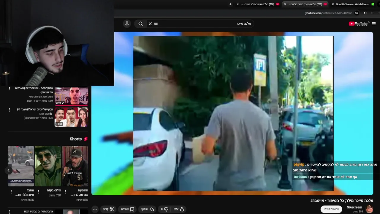Image resolution: width=380 pixels, height=214 pixels.
Task: Clear the search box text
Action: (150, 24)
